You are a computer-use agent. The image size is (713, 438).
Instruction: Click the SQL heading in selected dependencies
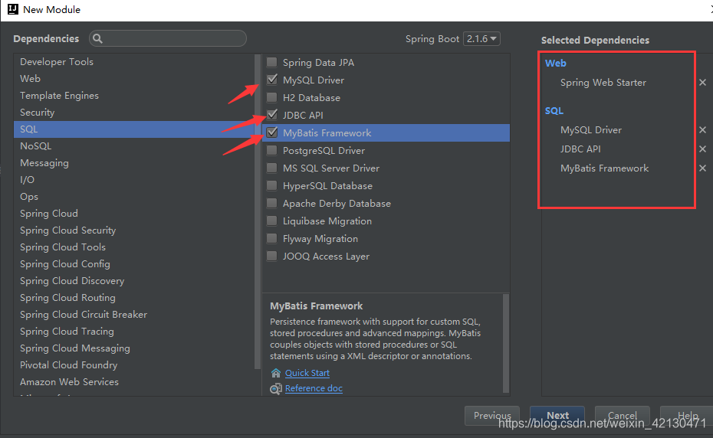(554, 111)
